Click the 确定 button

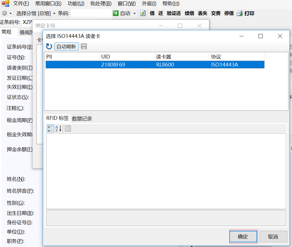[x=243, y=237]
